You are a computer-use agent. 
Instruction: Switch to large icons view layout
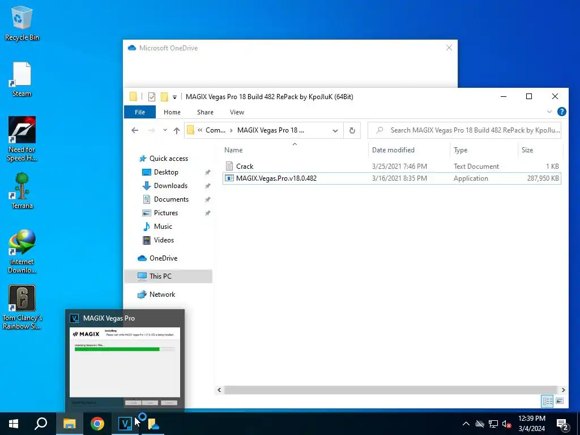point(560,401)
